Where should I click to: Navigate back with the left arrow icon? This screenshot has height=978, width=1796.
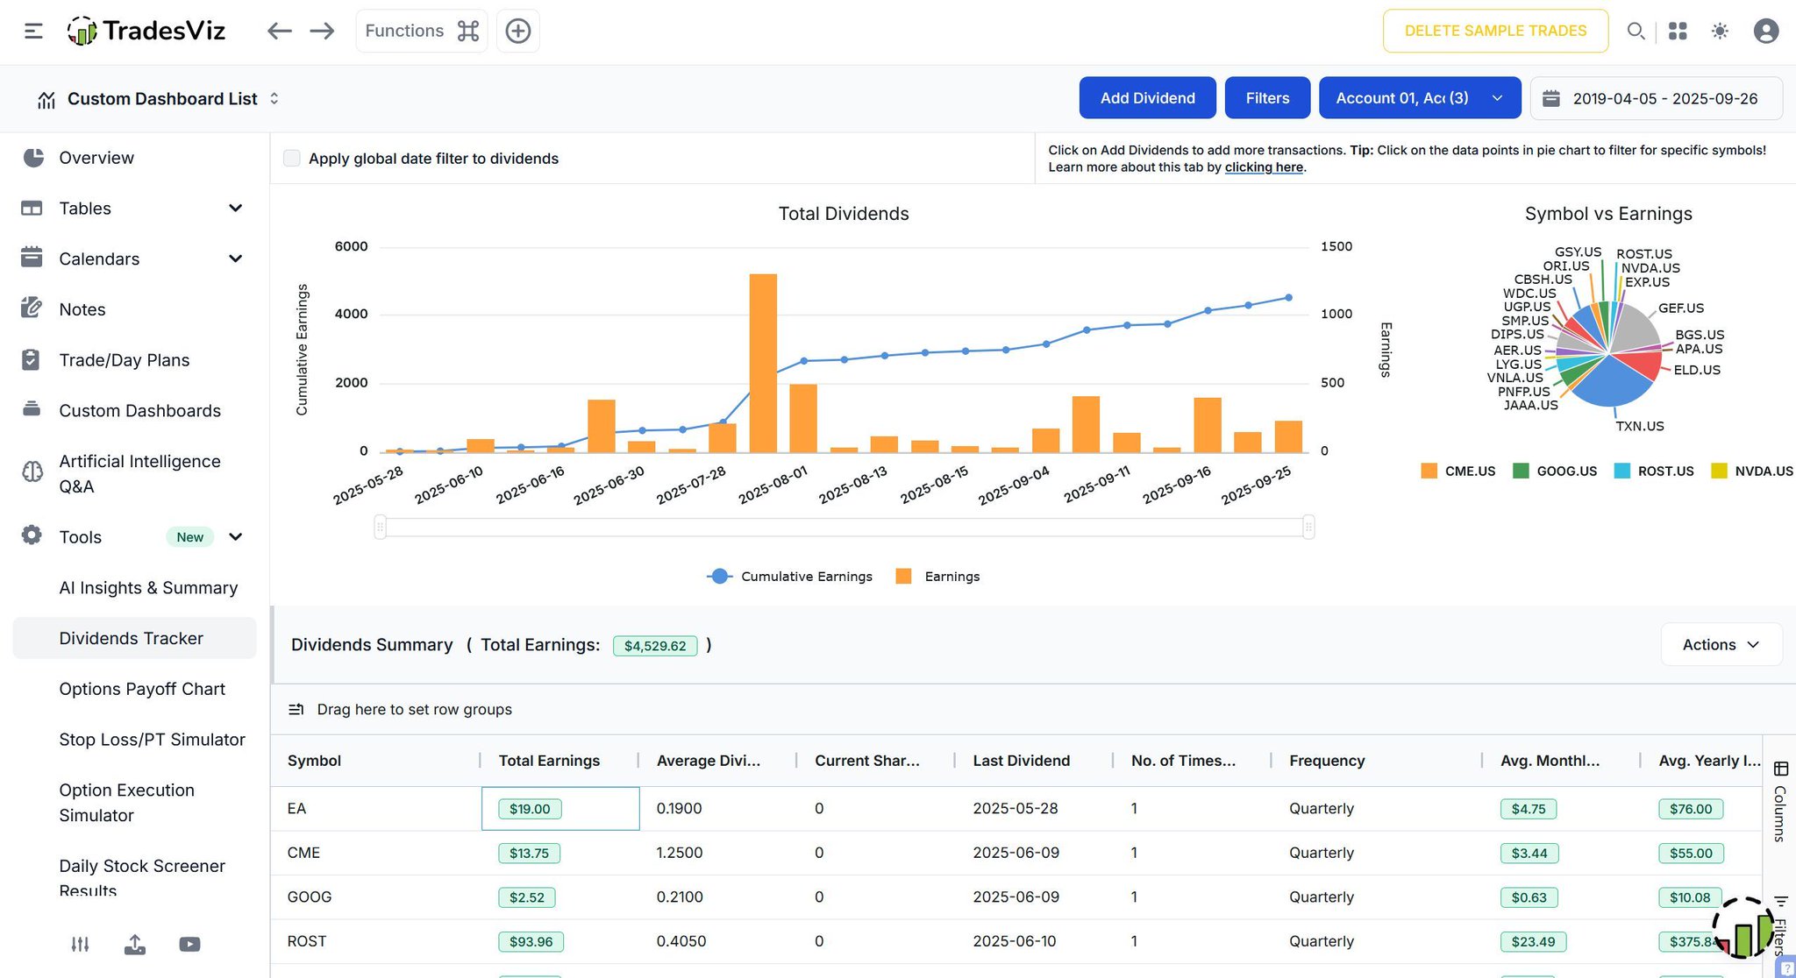click(x=279, y=32)
